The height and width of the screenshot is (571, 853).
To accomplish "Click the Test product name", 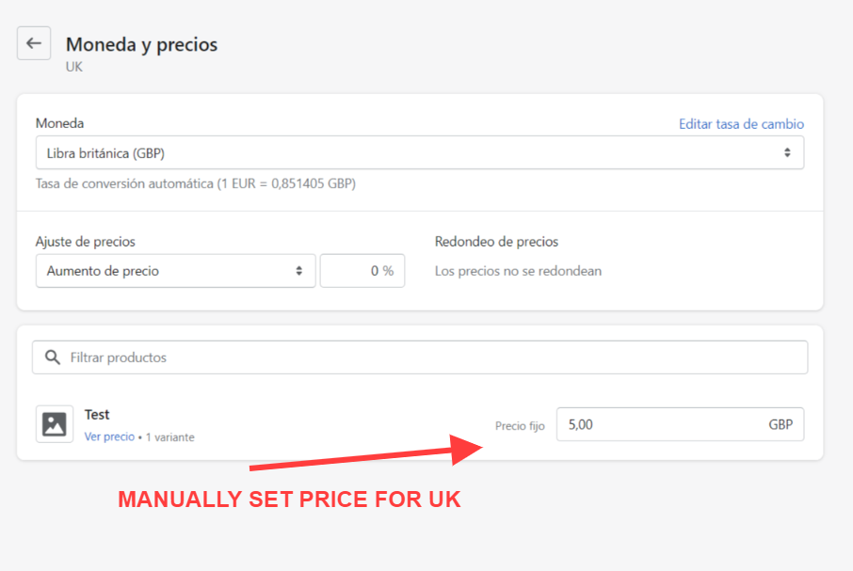I will click(x=97, y=415).
